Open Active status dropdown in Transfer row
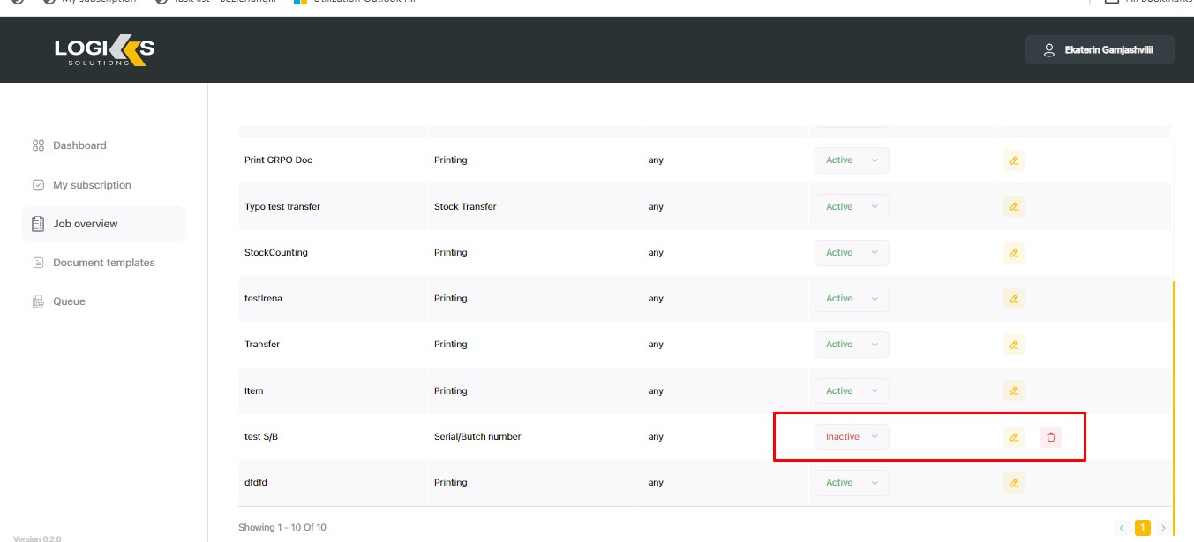 coord(851,345)
